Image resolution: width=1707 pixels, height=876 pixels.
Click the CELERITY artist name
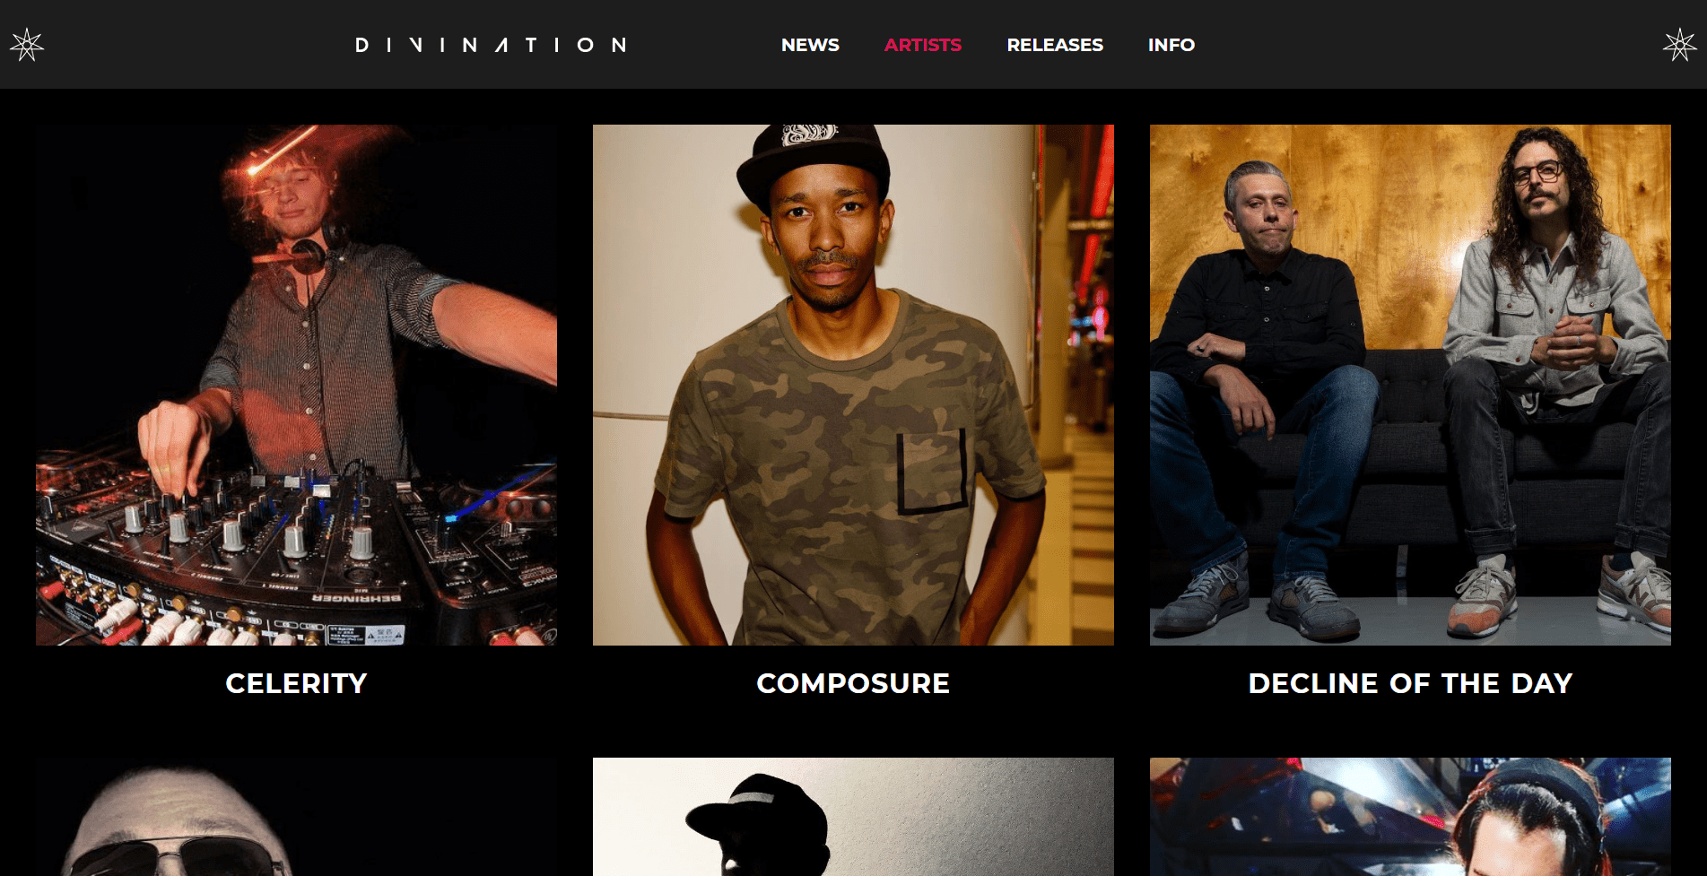(296, 683)
